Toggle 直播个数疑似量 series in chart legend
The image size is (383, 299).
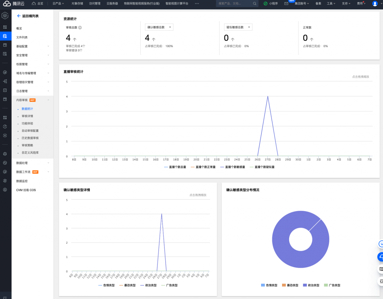(x=262, y=167)
